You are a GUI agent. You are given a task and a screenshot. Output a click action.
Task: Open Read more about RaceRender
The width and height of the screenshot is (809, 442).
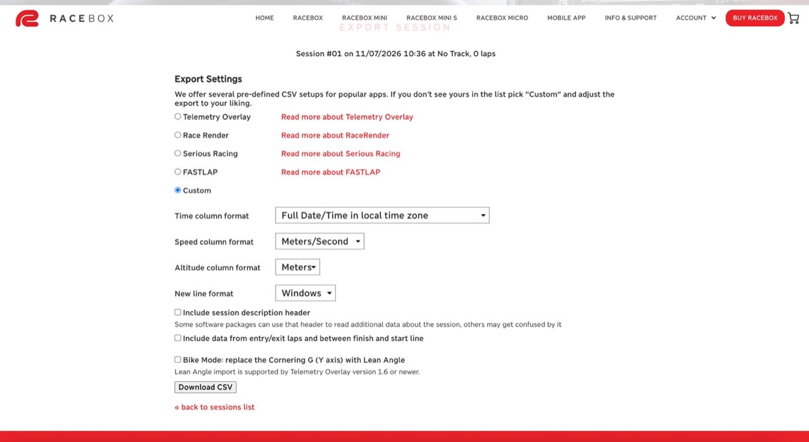[335, 136]
